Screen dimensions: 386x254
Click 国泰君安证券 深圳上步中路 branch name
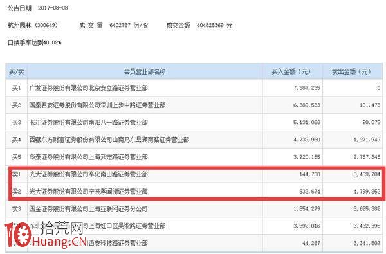click(x=97, y=105)
